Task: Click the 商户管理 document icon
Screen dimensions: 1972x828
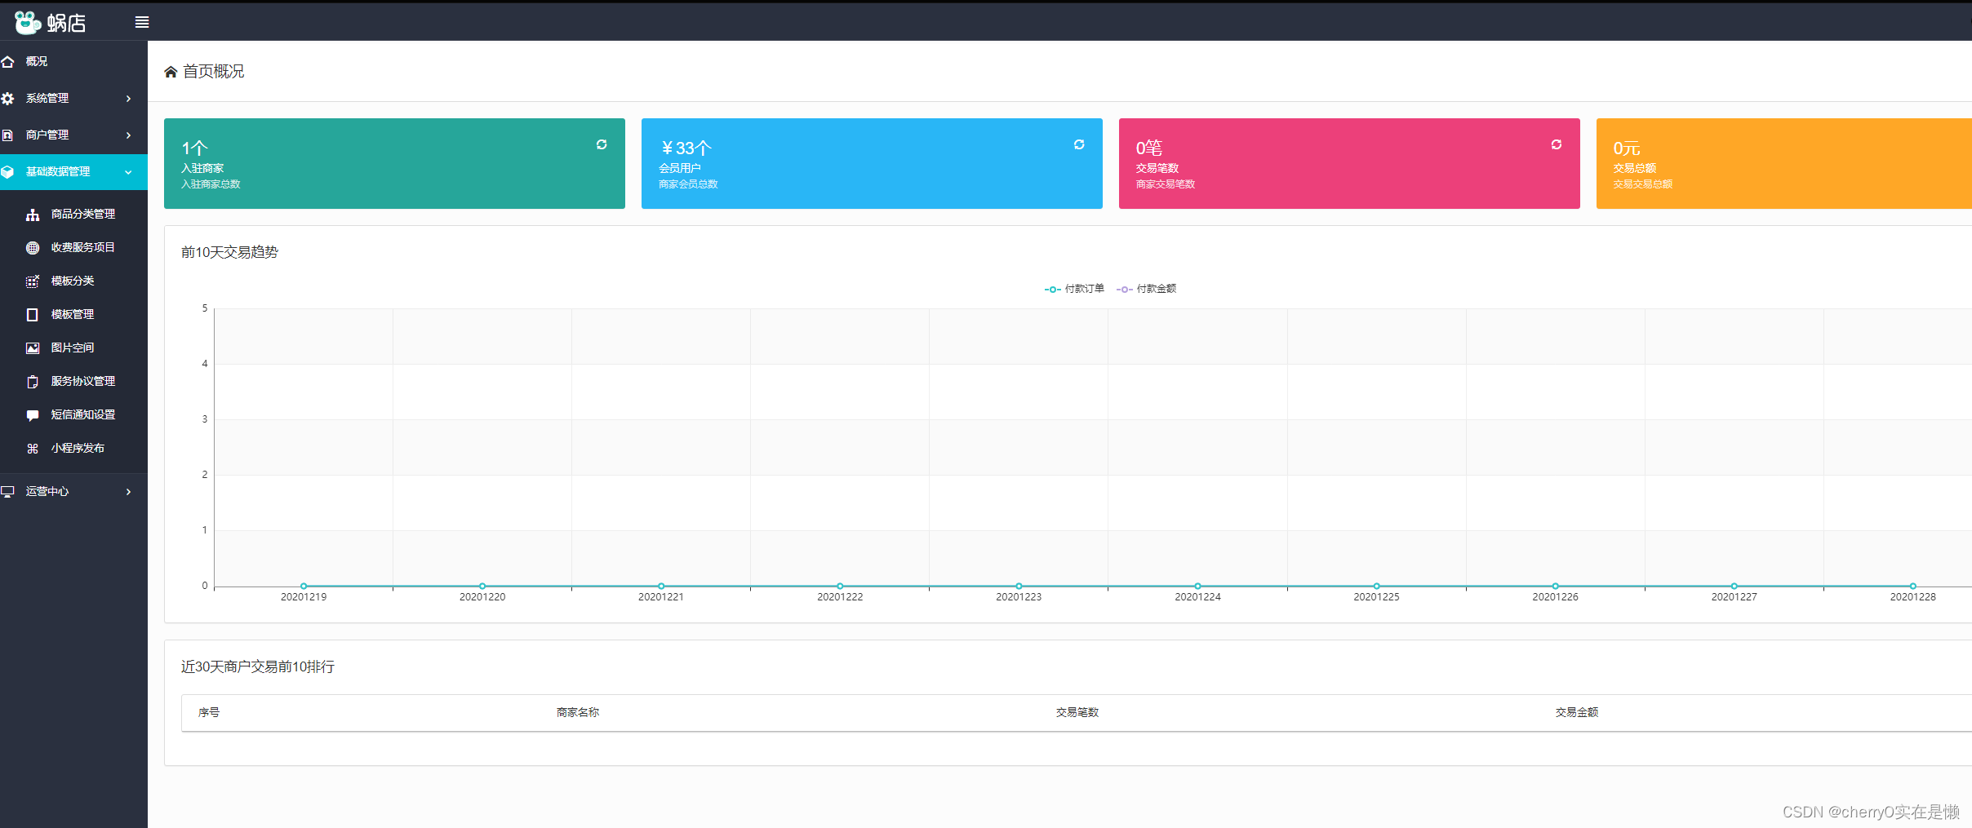Action: (x=7, y=135)
